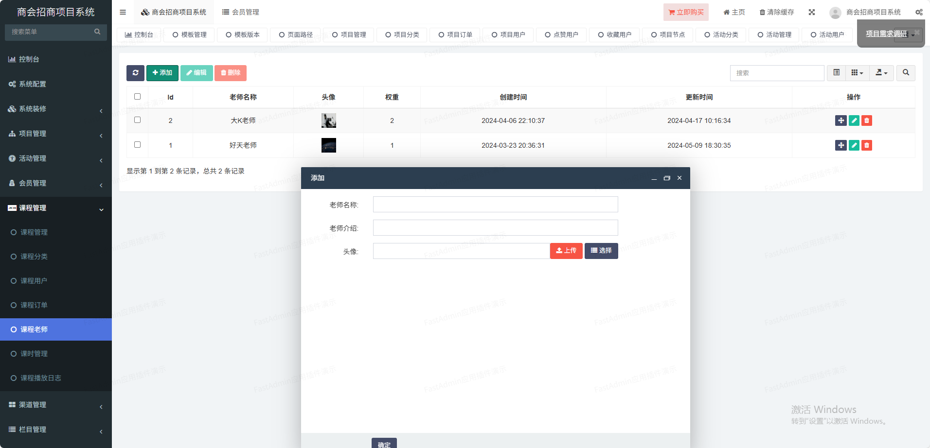
Task: Check the select-all checkbox in table header
Action: pyautogui.click(x=137, y=97)
